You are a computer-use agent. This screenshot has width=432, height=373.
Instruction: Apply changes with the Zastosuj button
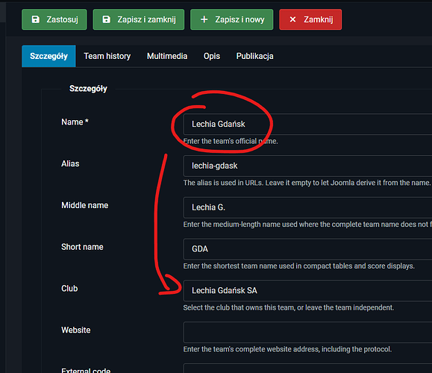(x=54, y=19)
